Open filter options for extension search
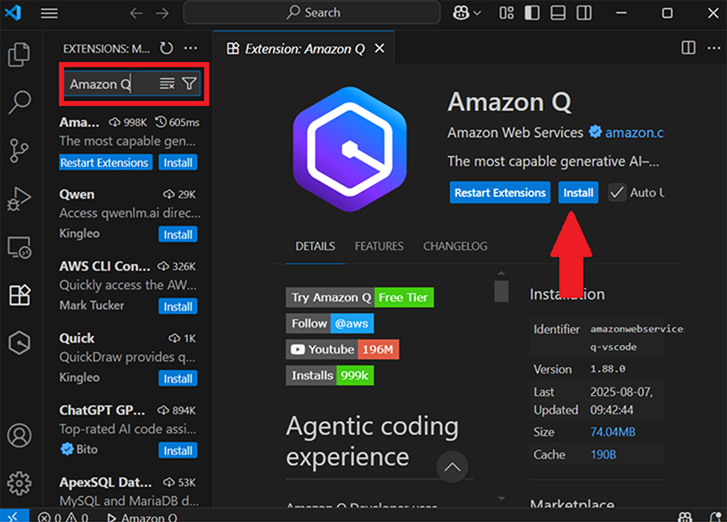This screenshot has height=522, width=727. (x=190, y=84)
